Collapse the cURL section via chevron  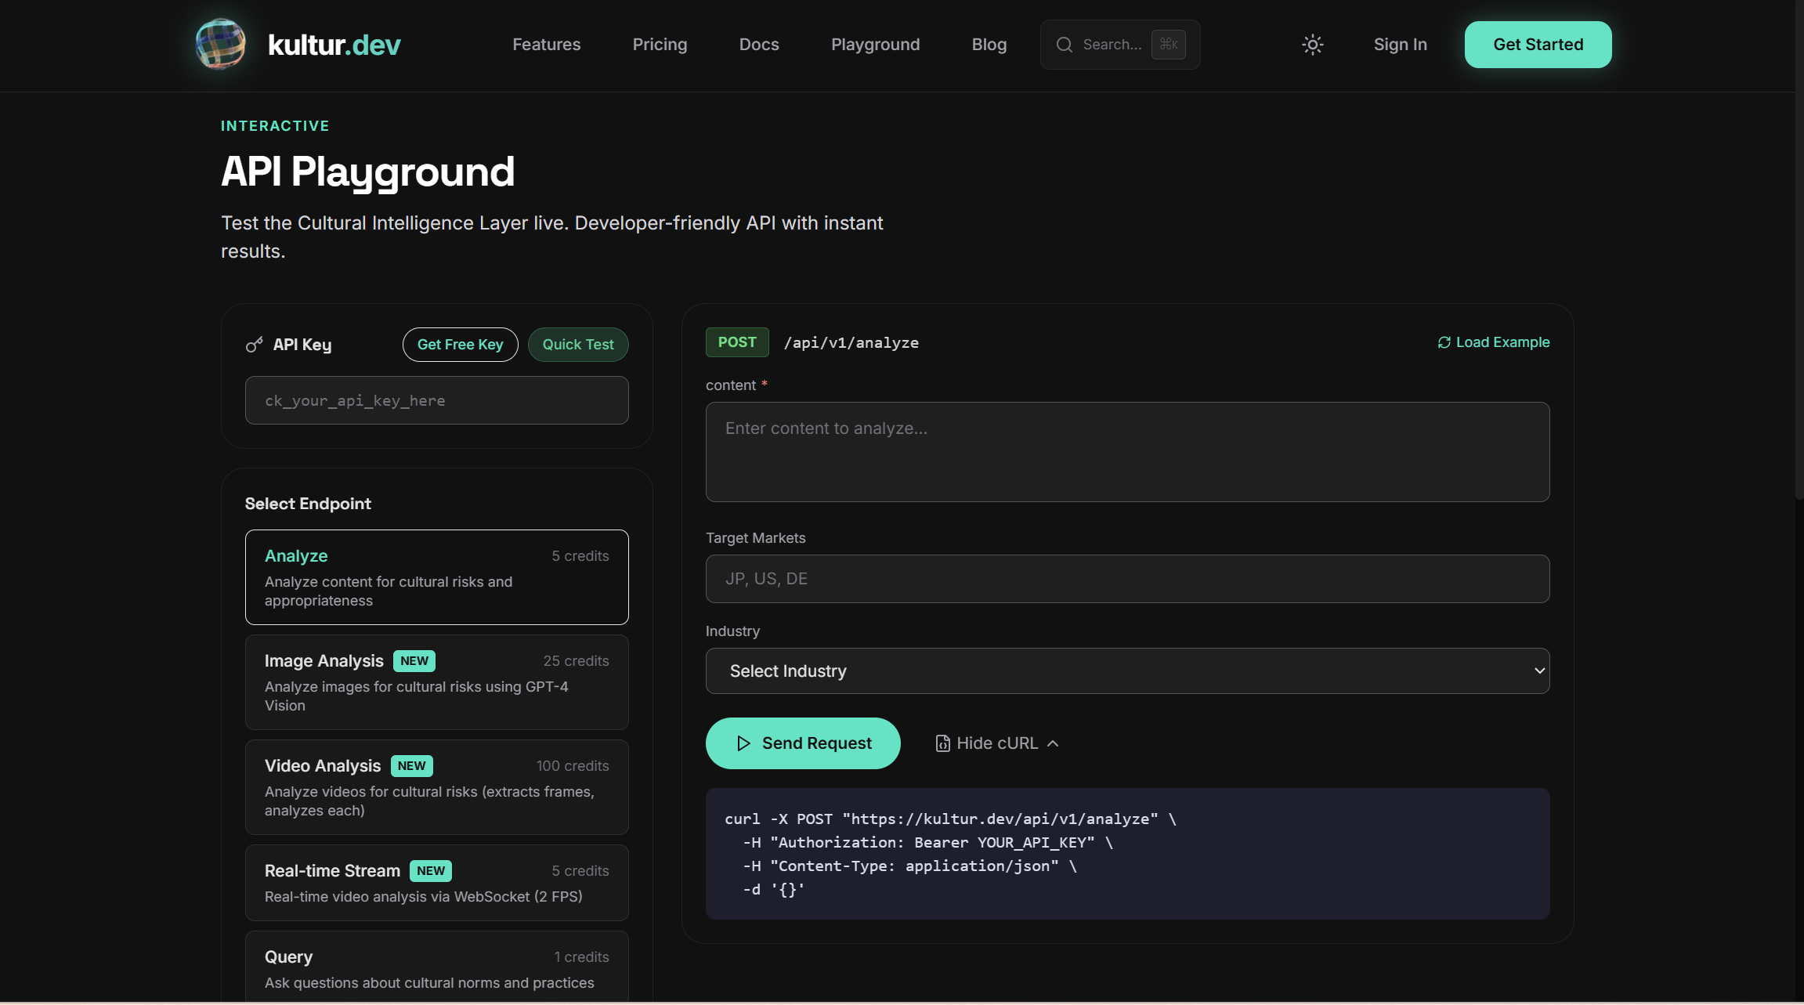[x=1053, y=743]
